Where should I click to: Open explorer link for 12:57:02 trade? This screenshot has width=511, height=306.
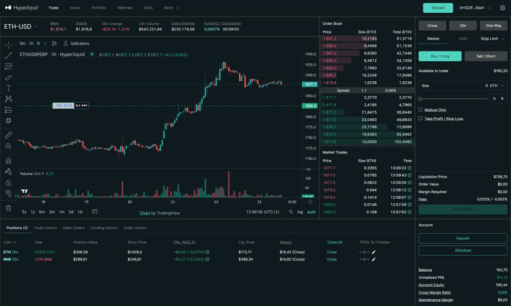[410, 212]
